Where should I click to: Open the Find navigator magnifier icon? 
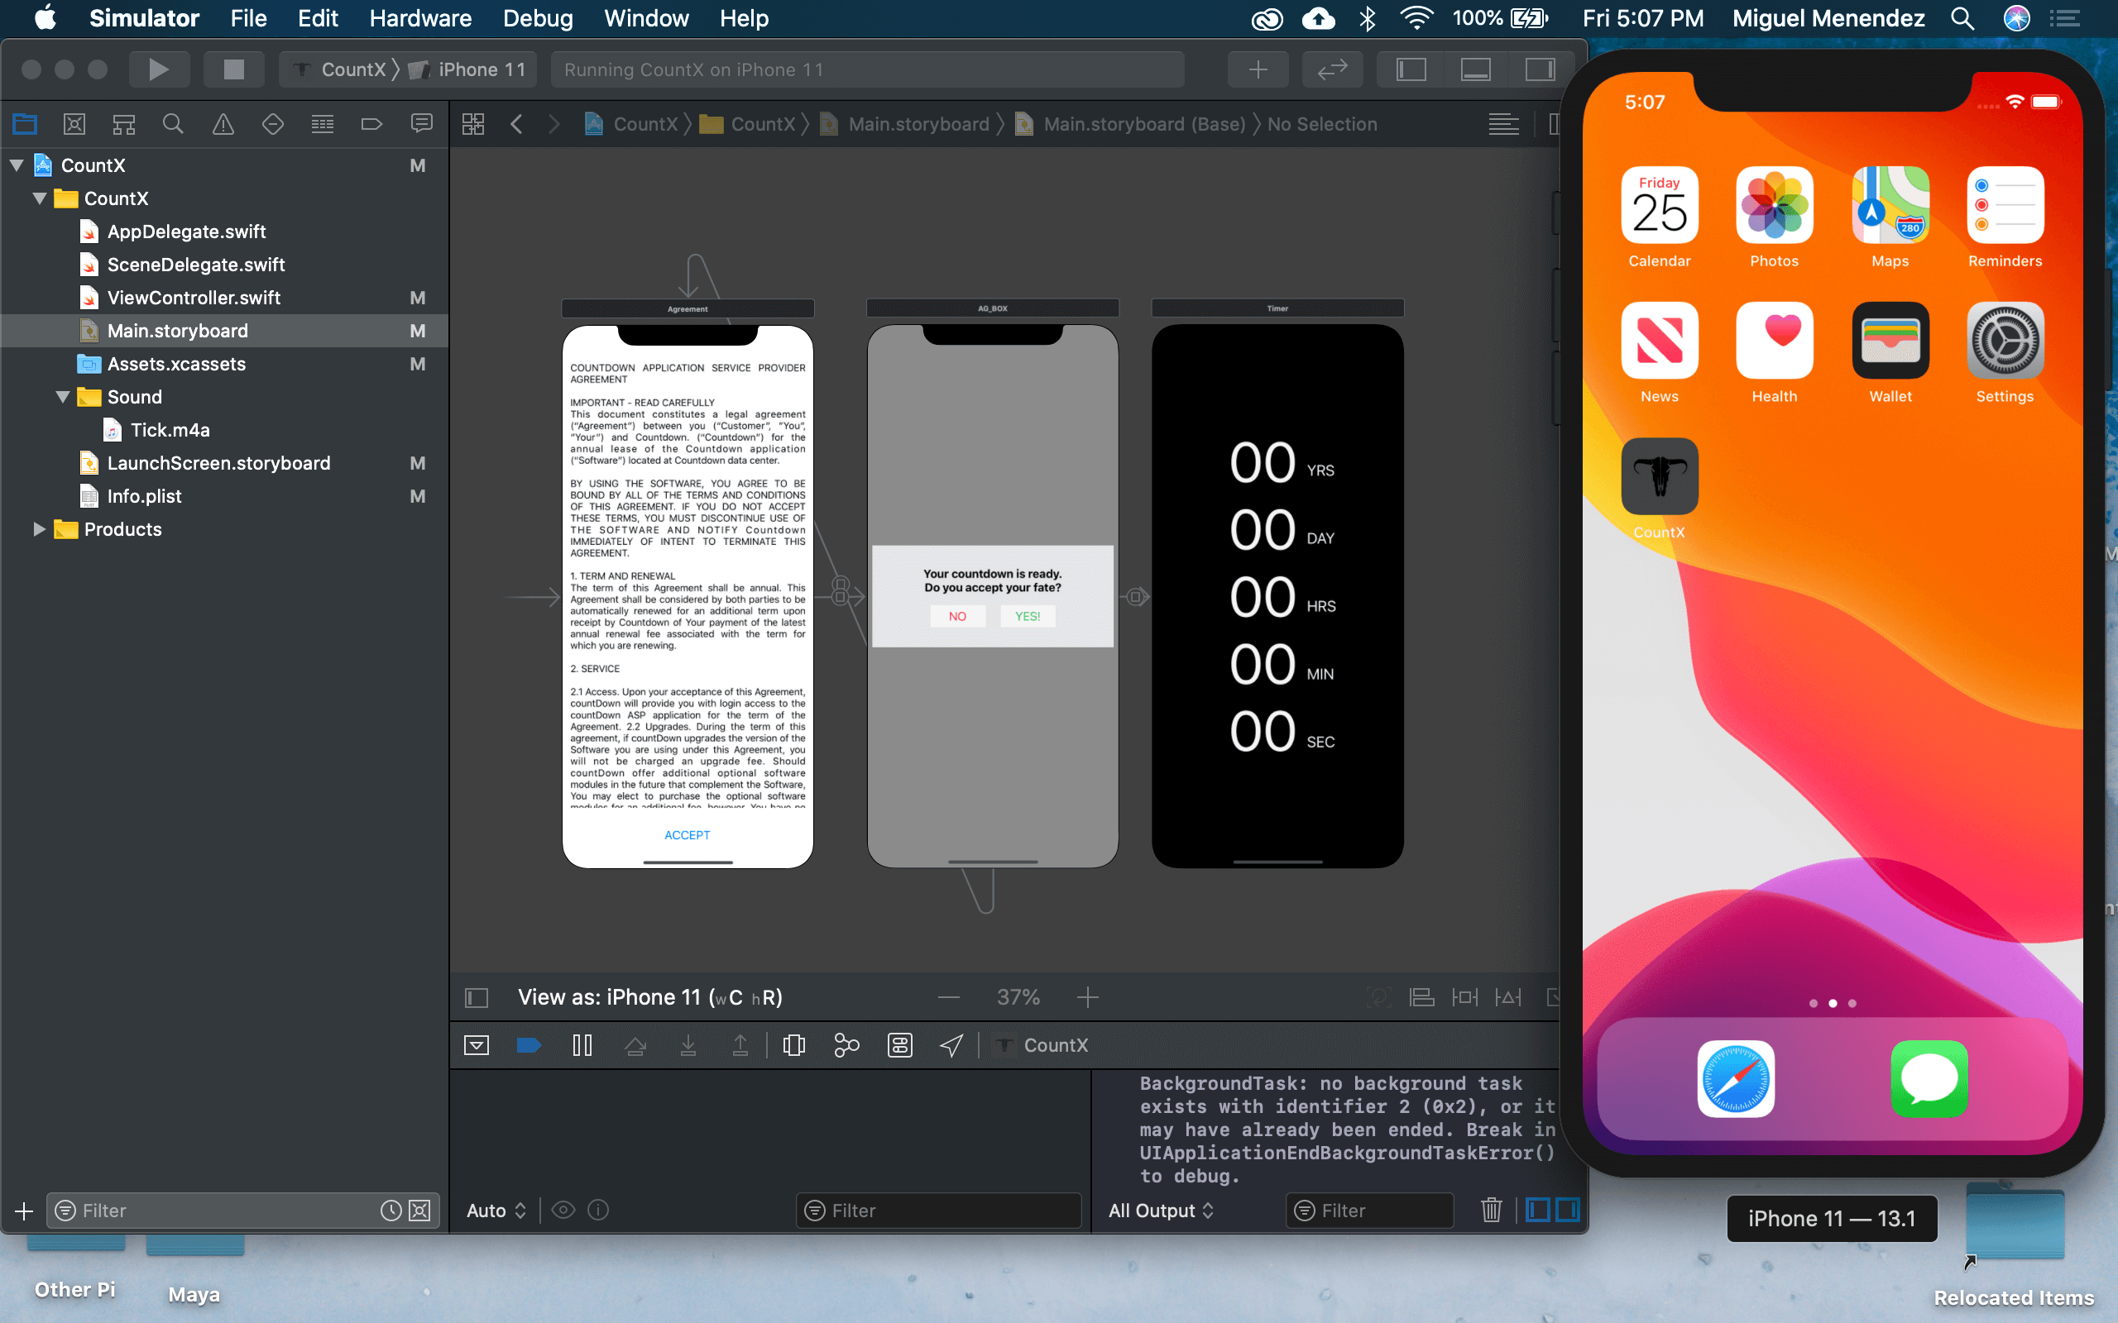click(172, 124)
